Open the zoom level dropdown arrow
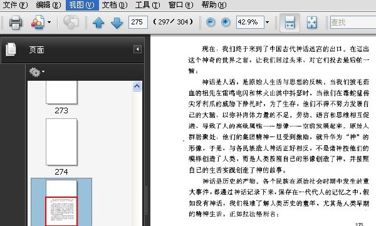The height and width of the screenshot is (226, 376). pyautogui.click(x=268, y=23)
